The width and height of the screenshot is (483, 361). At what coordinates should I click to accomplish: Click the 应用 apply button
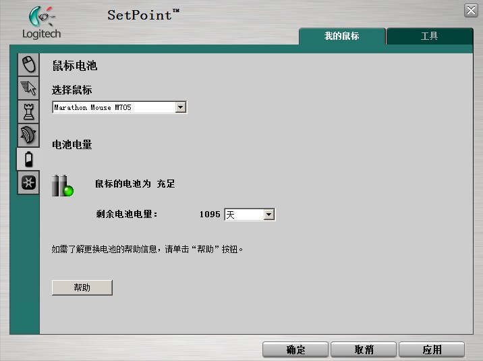(432, 350)
